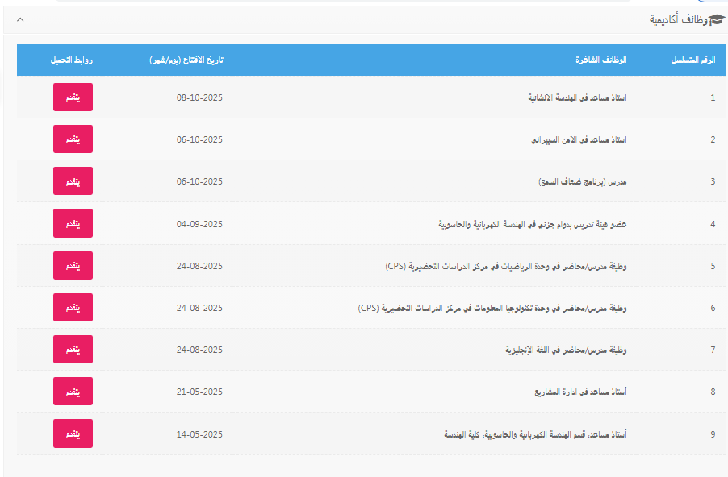Click يتقدم button in row 9
The image size is (728, 477).
click(73, 433)
